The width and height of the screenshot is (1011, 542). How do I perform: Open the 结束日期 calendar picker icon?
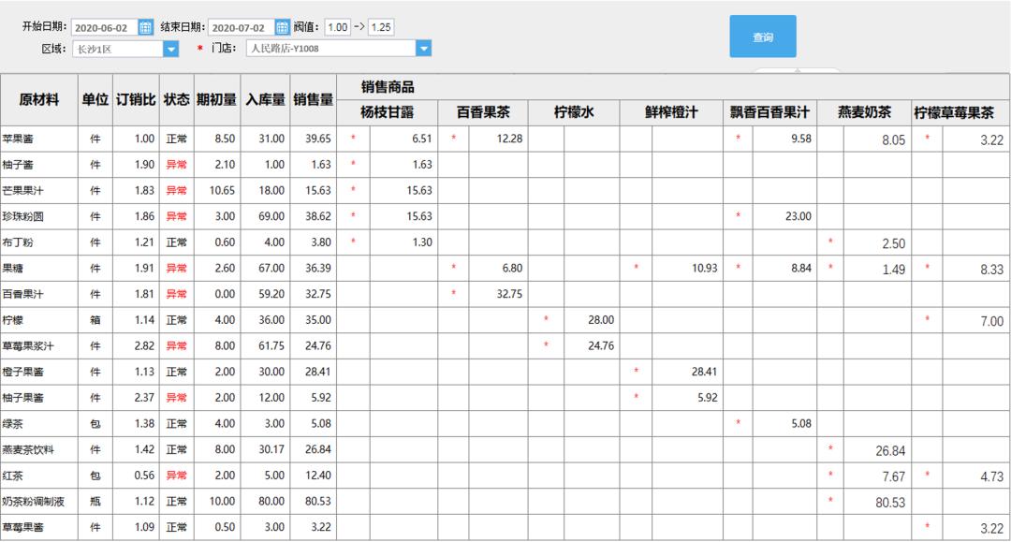[x=283, y=27]
